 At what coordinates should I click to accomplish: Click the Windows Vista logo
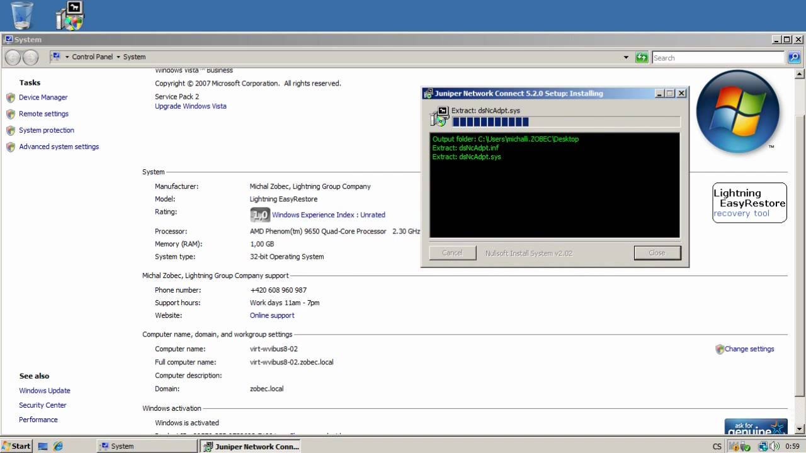737,111
